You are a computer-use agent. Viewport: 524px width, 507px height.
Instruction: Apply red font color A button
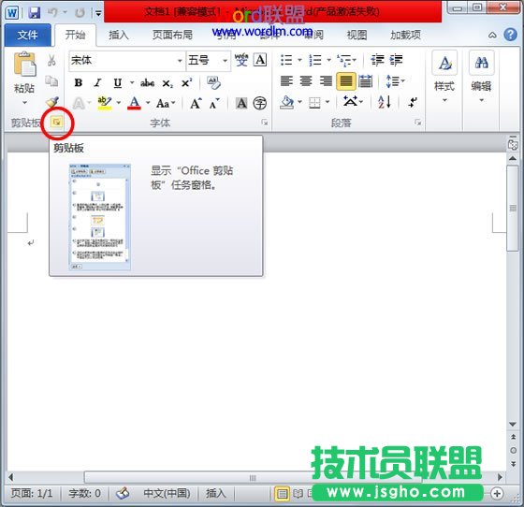click(135, 103)
